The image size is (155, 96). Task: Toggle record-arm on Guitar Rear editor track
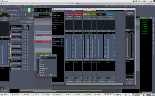[x=23, y=37]
